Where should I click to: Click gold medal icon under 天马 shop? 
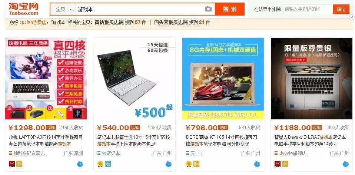click(189, 164)
